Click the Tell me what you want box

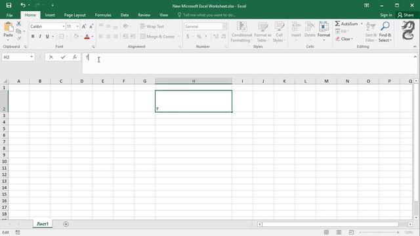click(207, 15)
